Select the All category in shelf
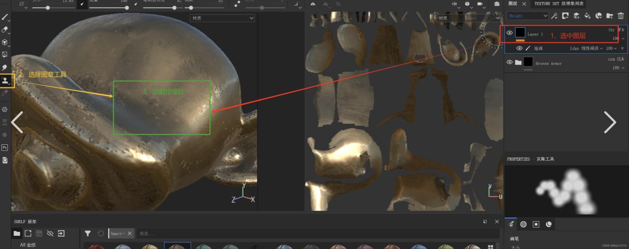Screen dimensions: 629x249 pyautogui.click(x=28, y=245)
